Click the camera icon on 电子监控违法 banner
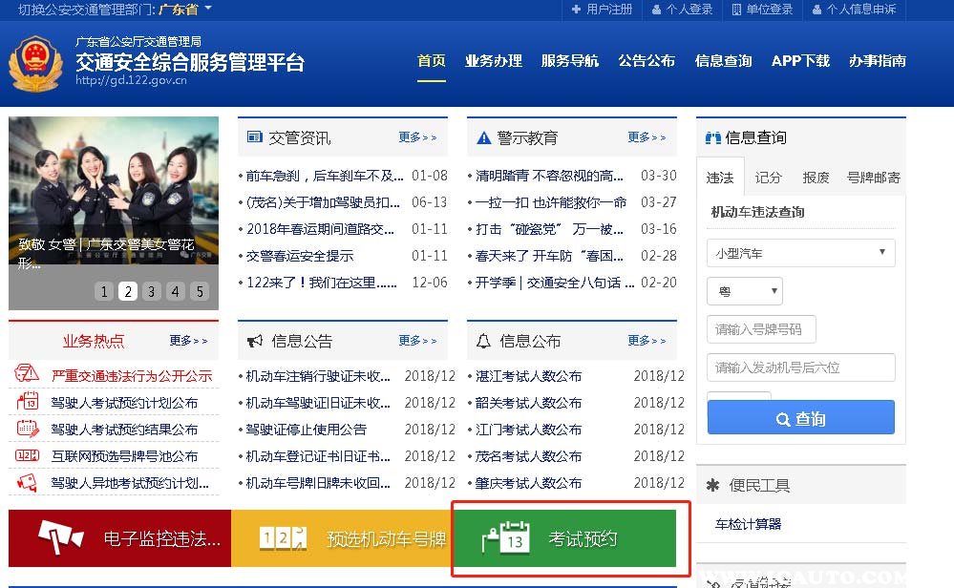954x588 pixels. [x=61, y=539]
